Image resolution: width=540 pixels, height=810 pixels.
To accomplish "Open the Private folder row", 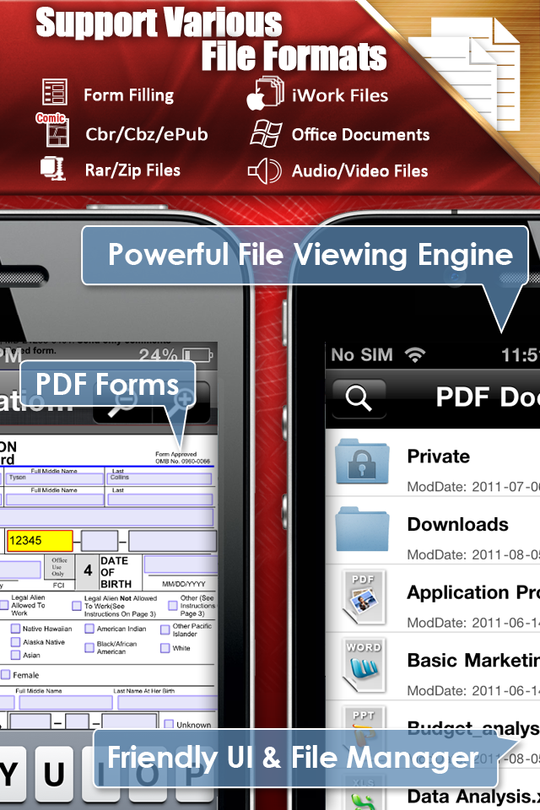I will click(x=433, y=462).
